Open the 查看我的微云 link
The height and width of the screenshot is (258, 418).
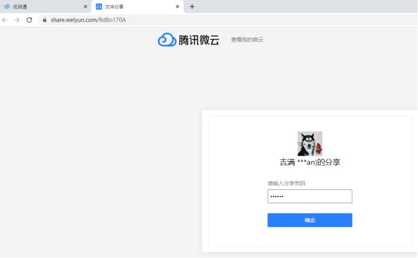click(x=247, y=40)
